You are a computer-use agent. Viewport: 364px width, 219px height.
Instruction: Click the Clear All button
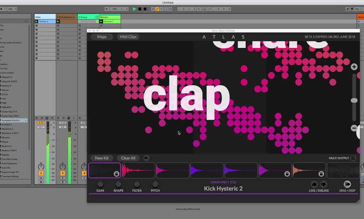[128, 158]
